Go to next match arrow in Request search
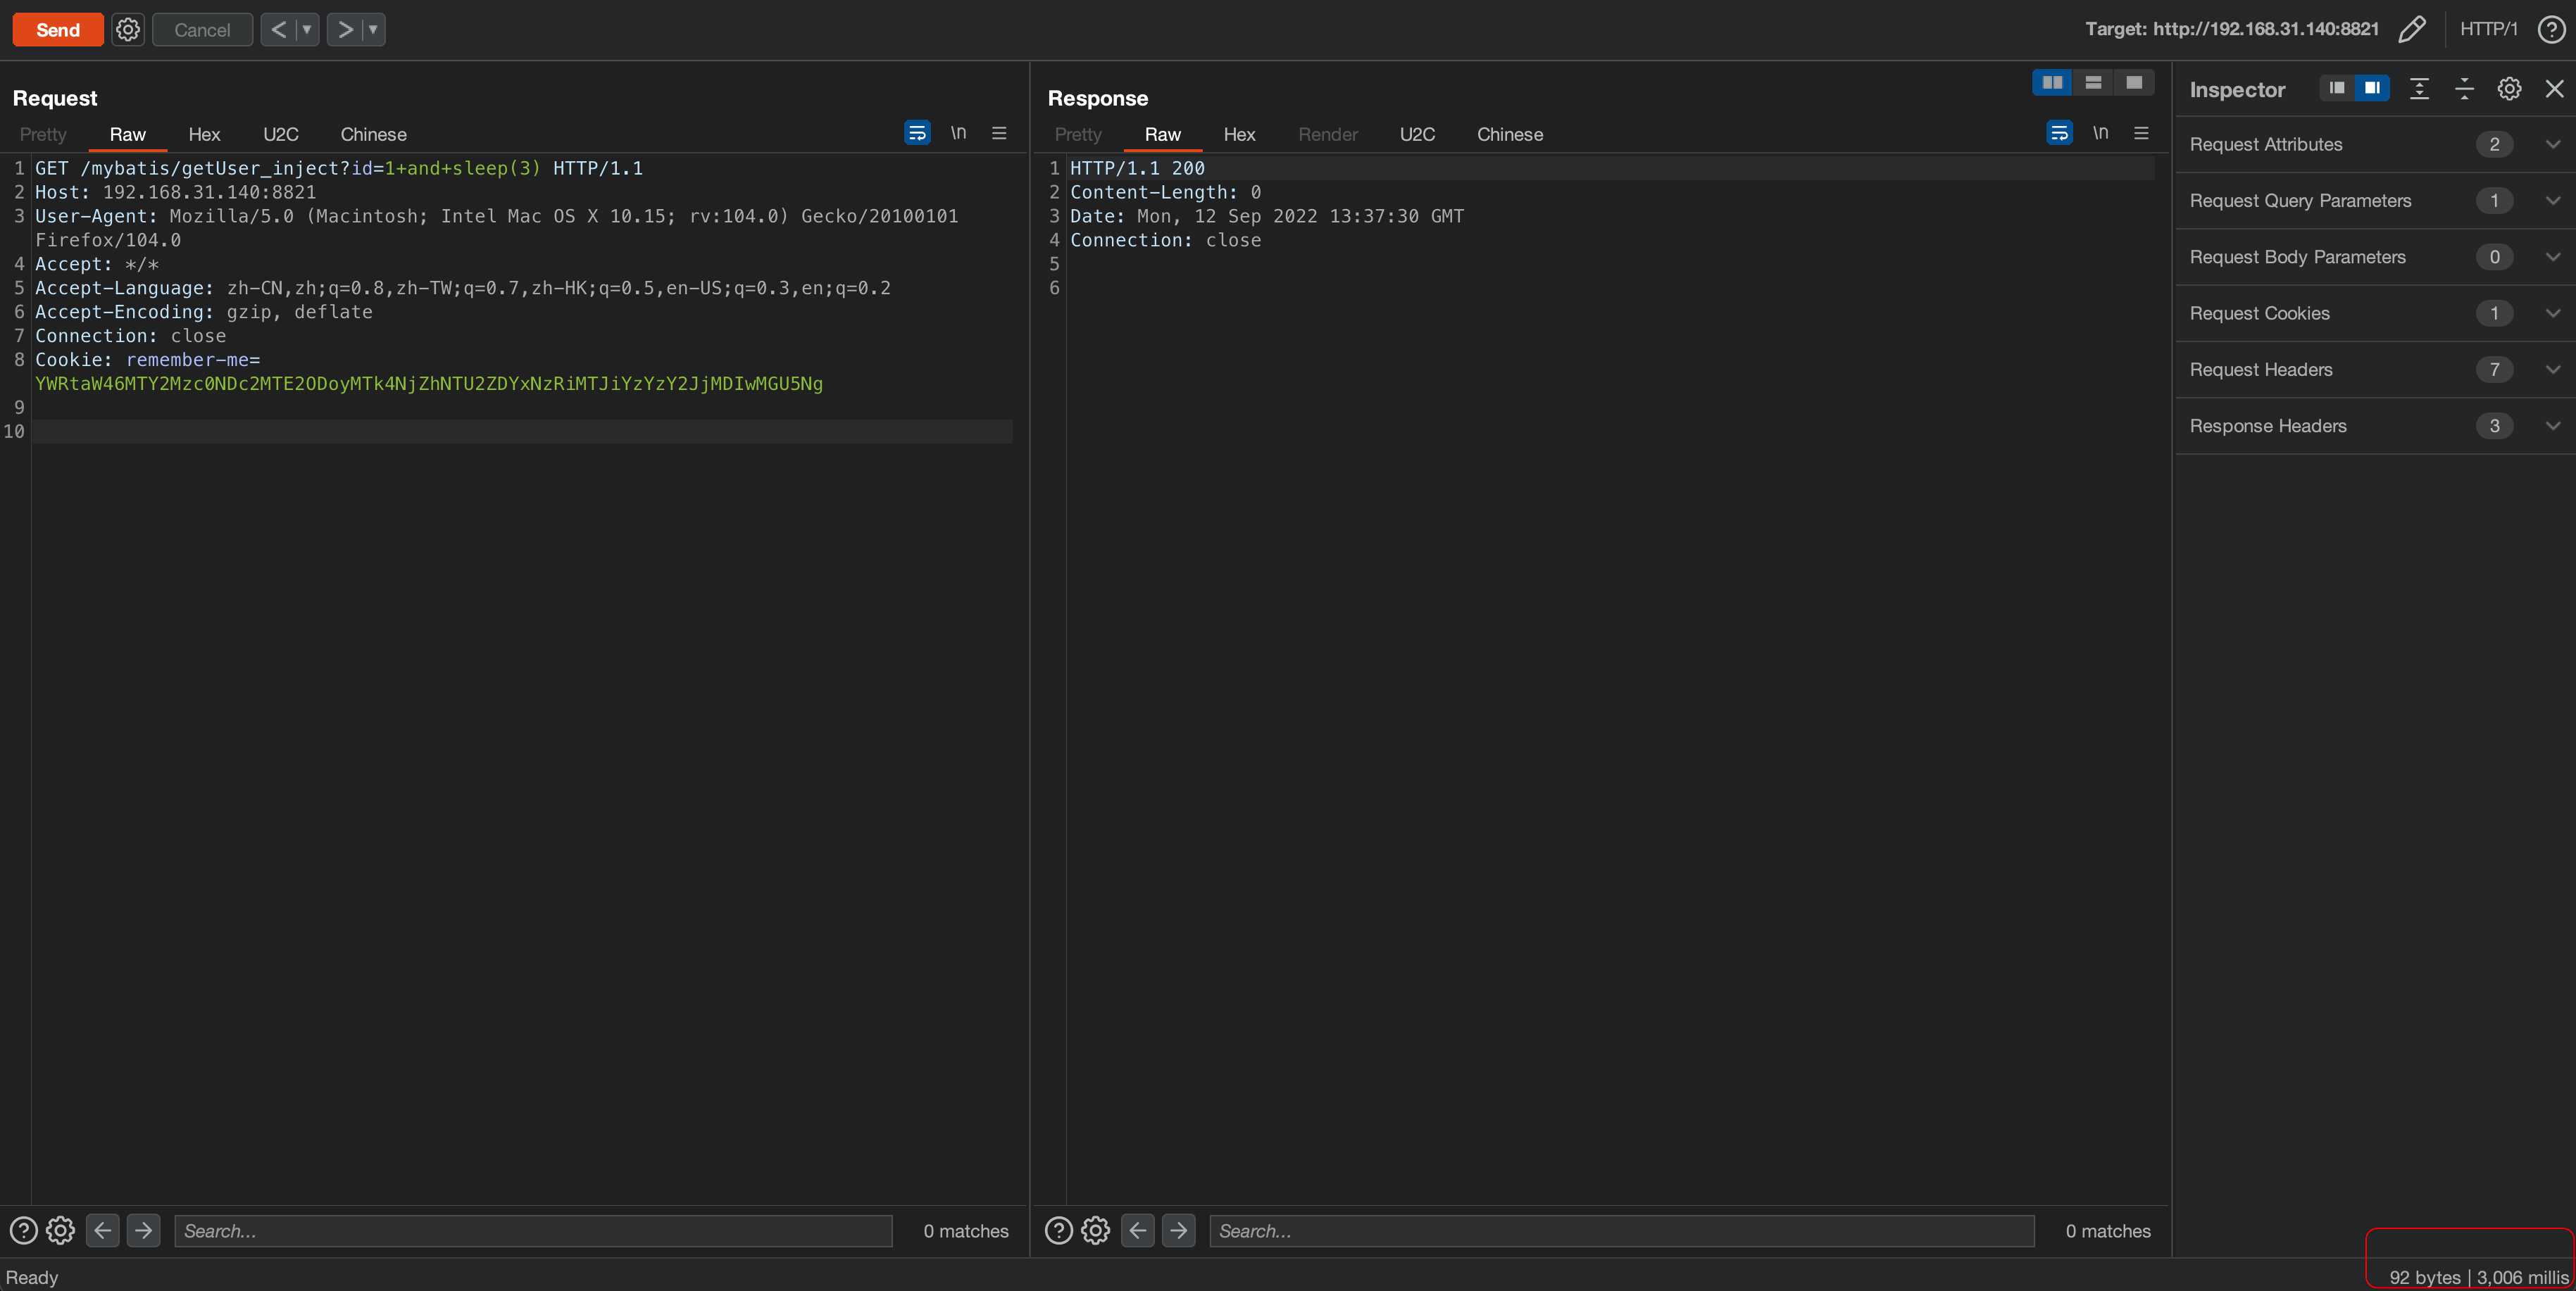Screen dimensions: 2576x1291 [x=144, y=1230]
